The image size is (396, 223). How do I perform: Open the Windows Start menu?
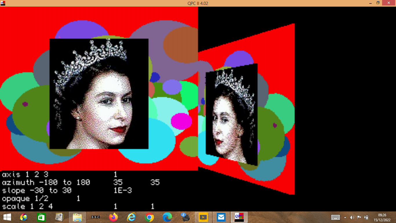(7, 217)
